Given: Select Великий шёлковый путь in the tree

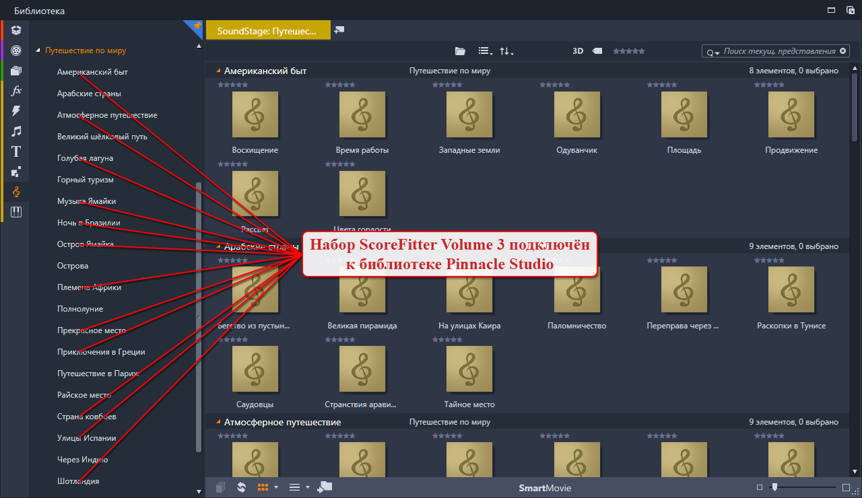Looking at the screenshot, I should 102,137.
